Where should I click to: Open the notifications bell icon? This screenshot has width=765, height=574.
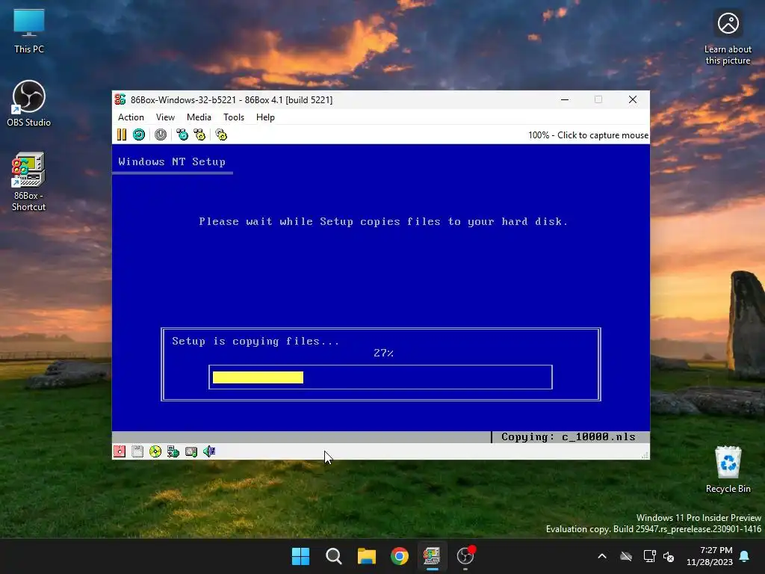coord(745,556)
